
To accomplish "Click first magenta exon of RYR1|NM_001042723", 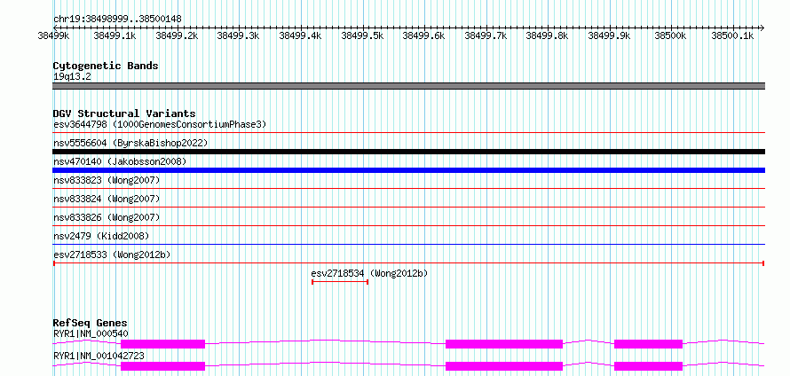I will coord(162,366).
